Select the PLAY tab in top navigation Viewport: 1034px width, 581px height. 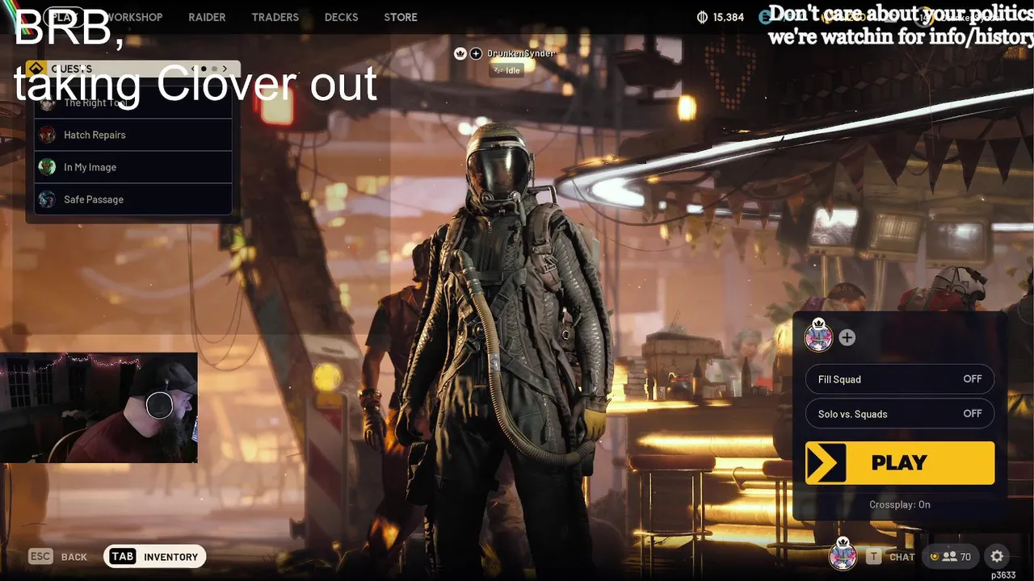point(65,17)
